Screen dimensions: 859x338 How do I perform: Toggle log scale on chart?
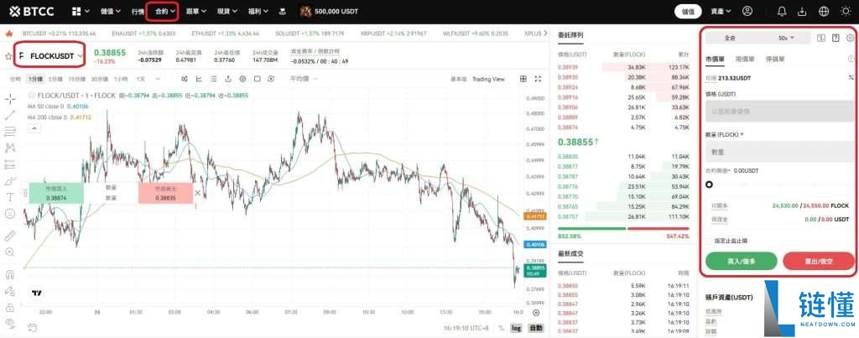pyautogui.click(x=516, y=328)
